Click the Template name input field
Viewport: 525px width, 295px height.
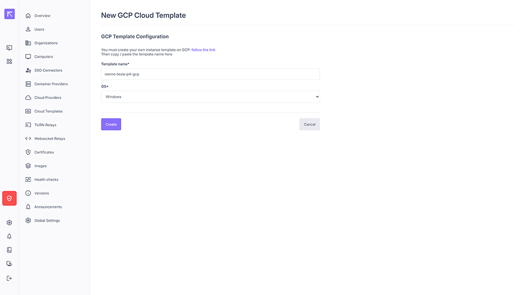(x=210, y=74)
